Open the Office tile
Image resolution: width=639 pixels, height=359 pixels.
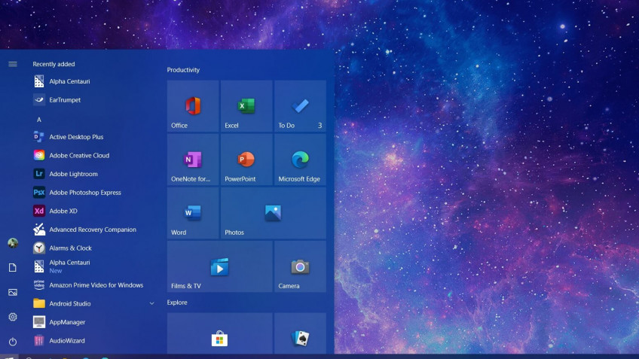pyautogui.click(x=193, y=106)
